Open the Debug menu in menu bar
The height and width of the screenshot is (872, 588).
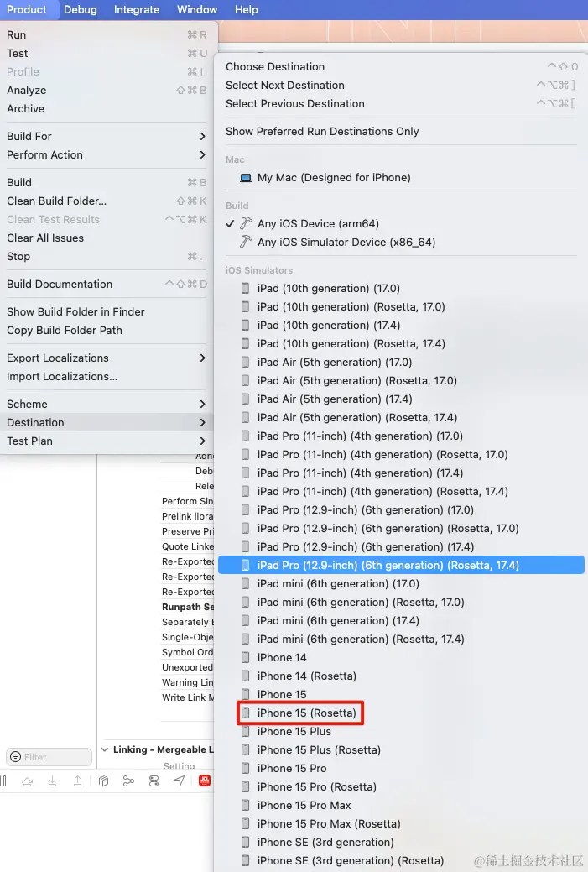80,10
